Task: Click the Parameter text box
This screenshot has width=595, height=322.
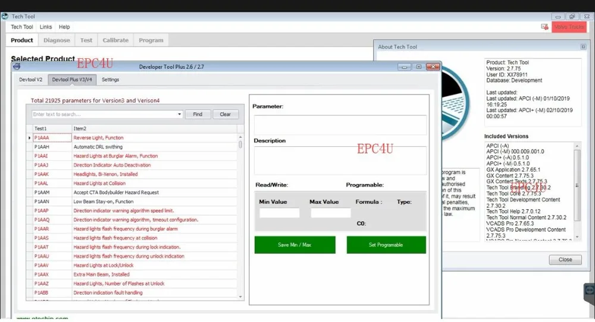Action: click(x=340, y=125)
